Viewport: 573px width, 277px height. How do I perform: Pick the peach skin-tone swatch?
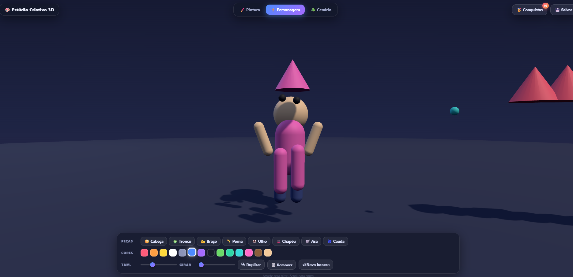(x=268, y=253)
